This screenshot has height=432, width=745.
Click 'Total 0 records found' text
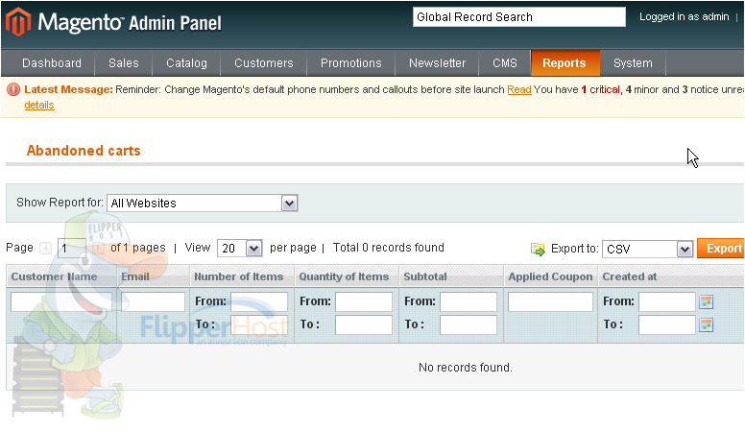coord(389,248)
